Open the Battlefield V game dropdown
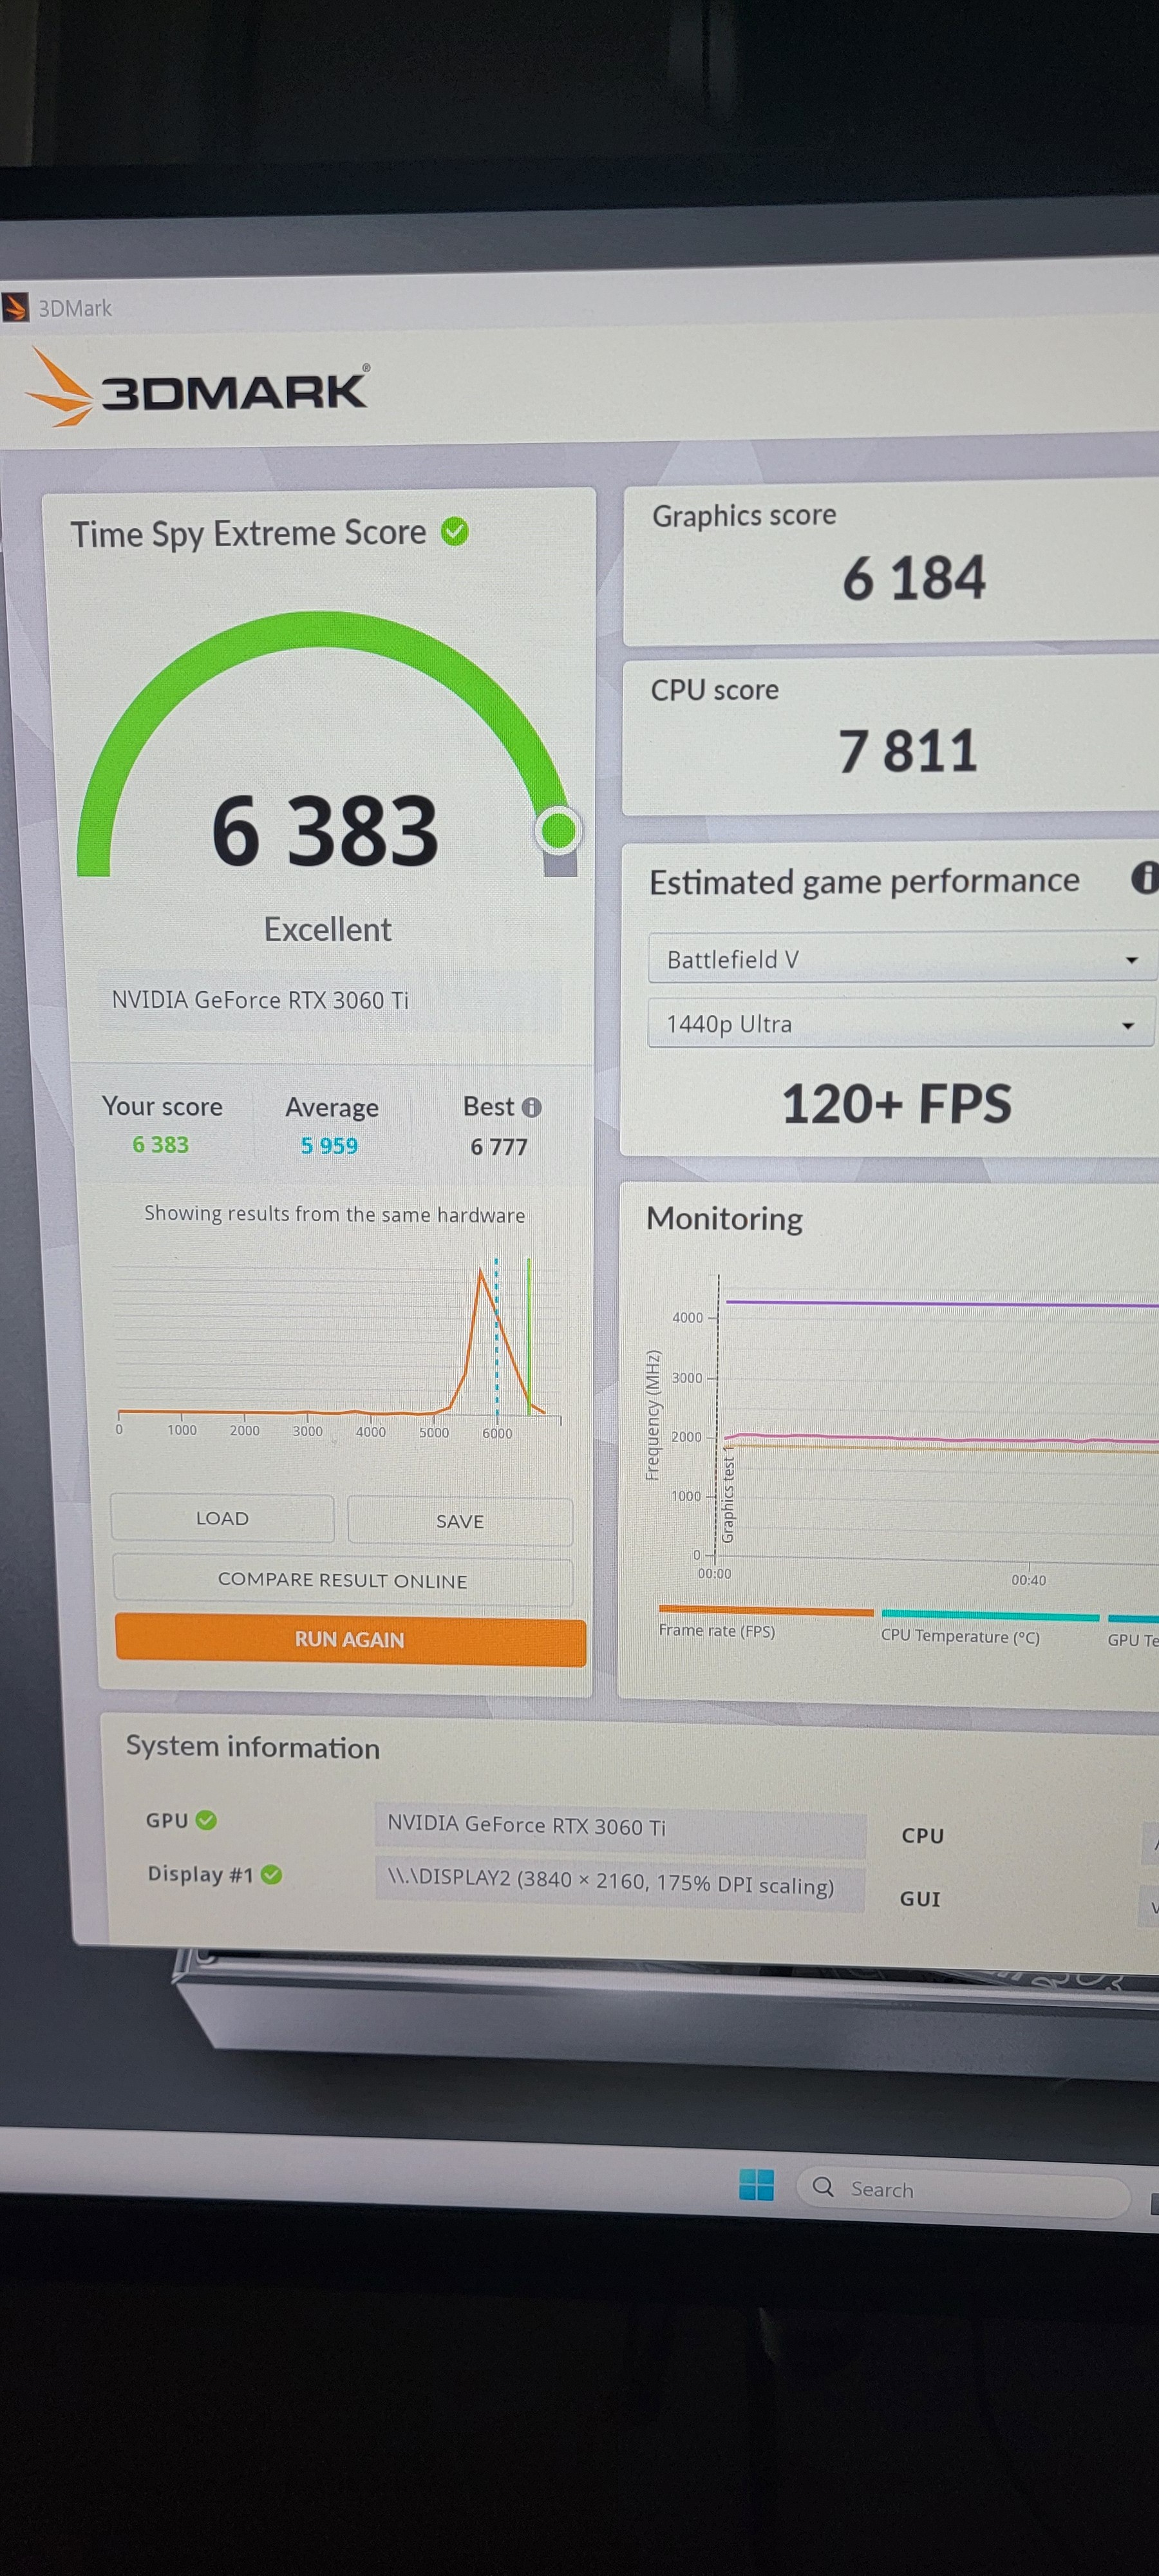Viewport: 1159px width, 2576px height. click(902, 959)
